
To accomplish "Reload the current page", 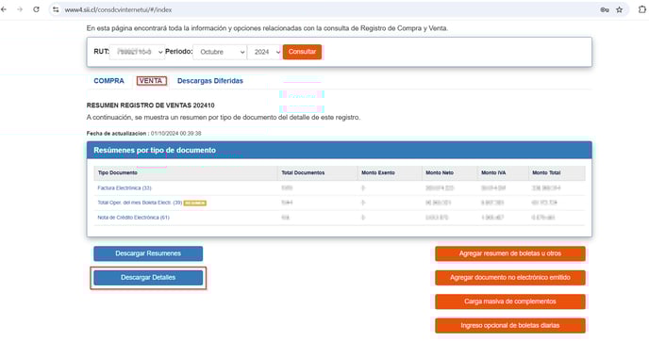I will pyautogui.click(x=37, y=9).
